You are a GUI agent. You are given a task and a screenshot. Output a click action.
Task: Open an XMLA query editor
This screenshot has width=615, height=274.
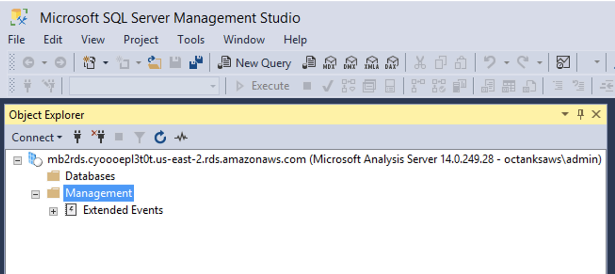point(372,63)
